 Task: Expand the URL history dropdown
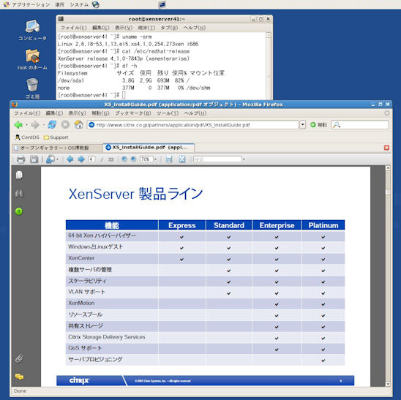(x=302, y=125)
